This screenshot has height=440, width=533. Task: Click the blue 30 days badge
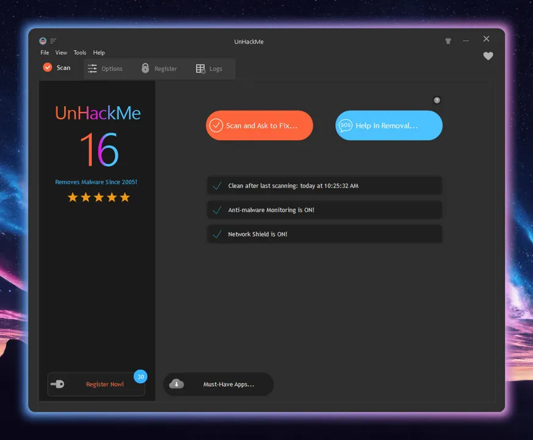coord(140,376)
